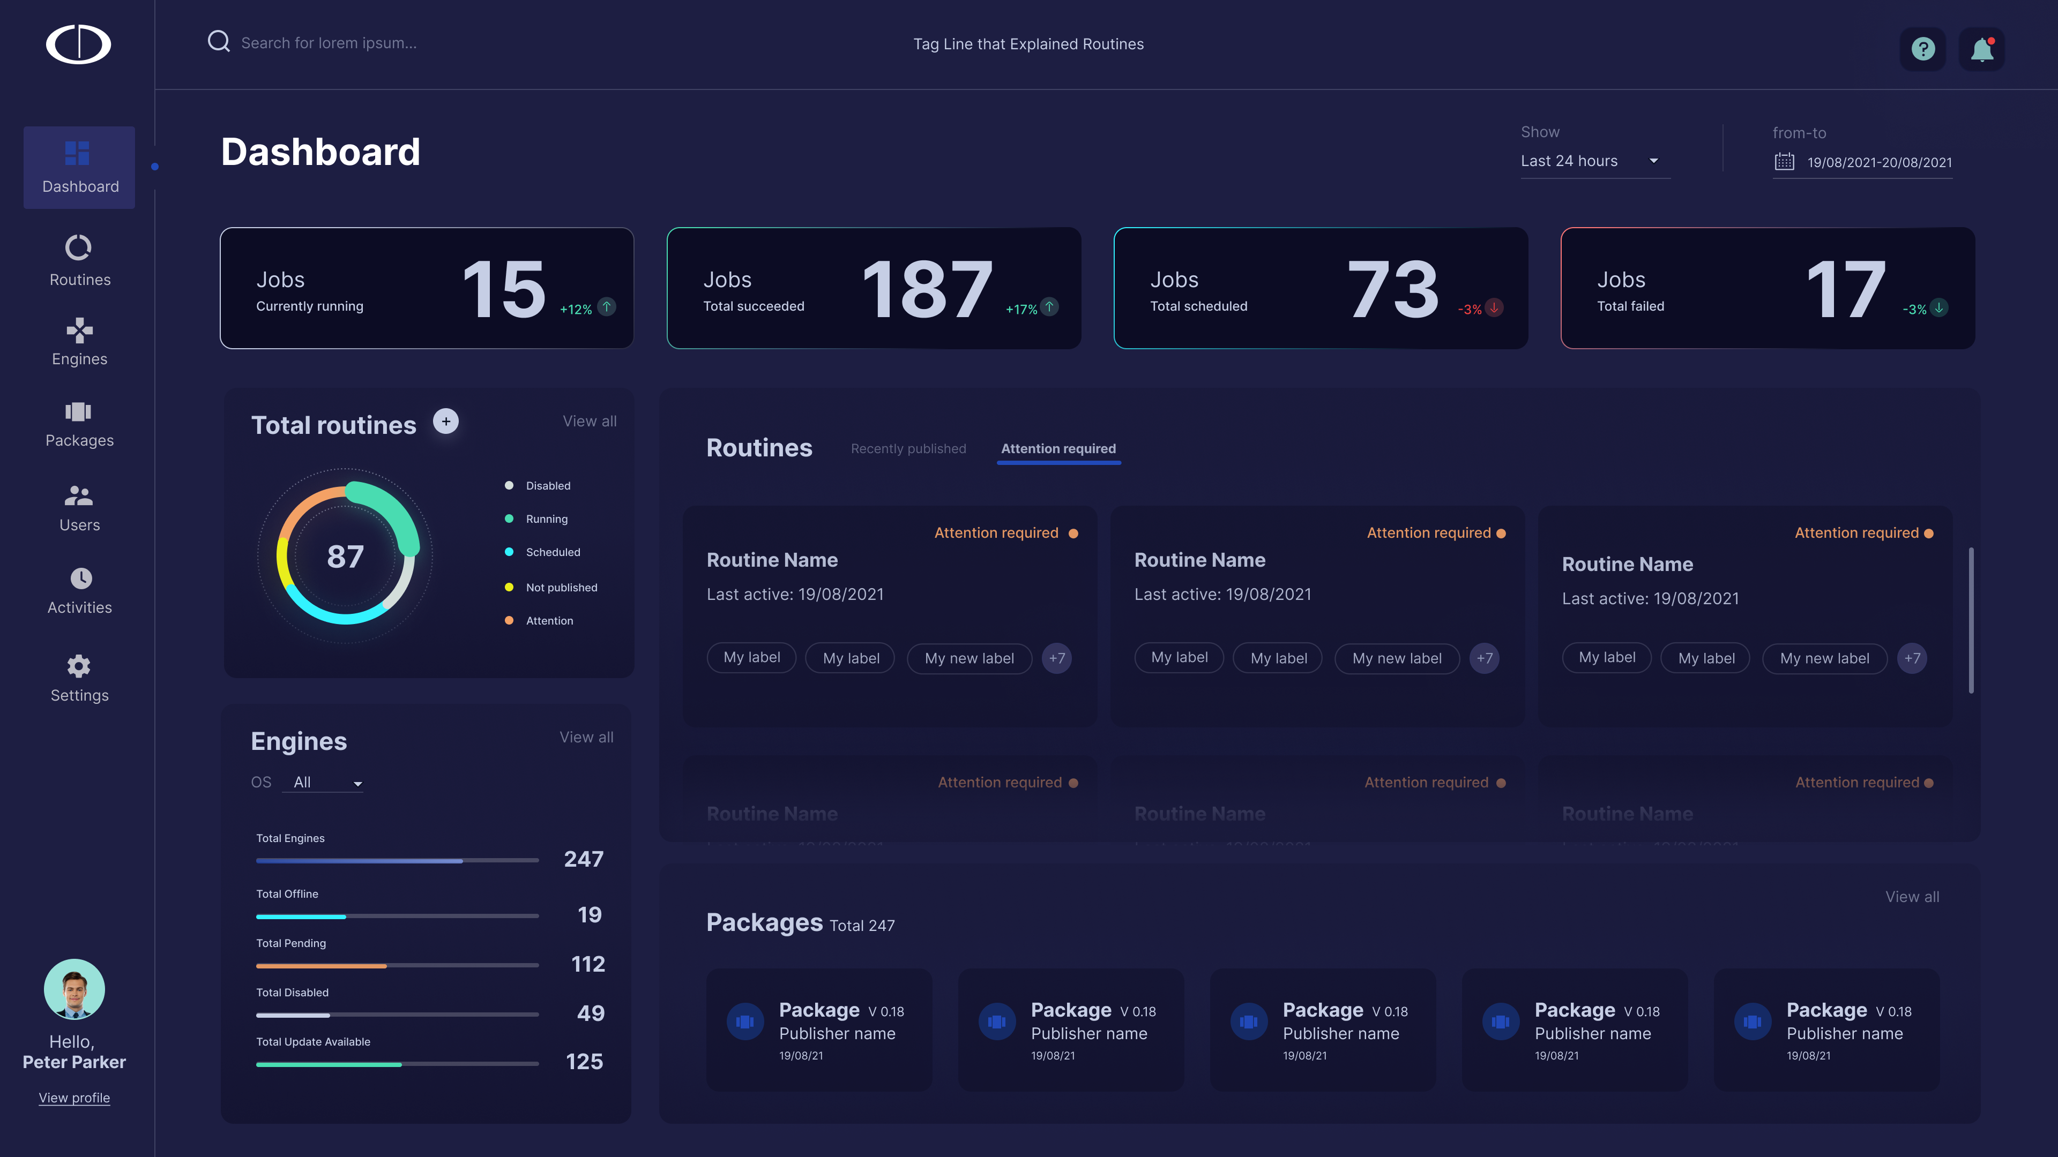The height and width of the screenshot is (1157, 2058).
Task: Click the search input field
Action: [x=329, y=43]
